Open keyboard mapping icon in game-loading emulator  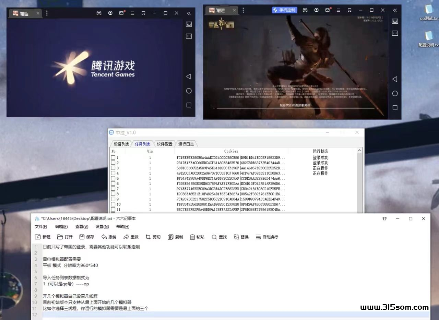(x=395, y=21)
